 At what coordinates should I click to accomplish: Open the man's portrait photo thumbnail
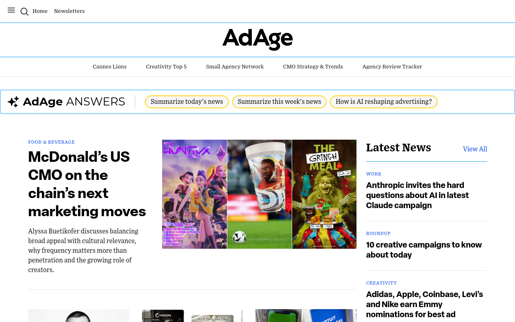[78, 316]
